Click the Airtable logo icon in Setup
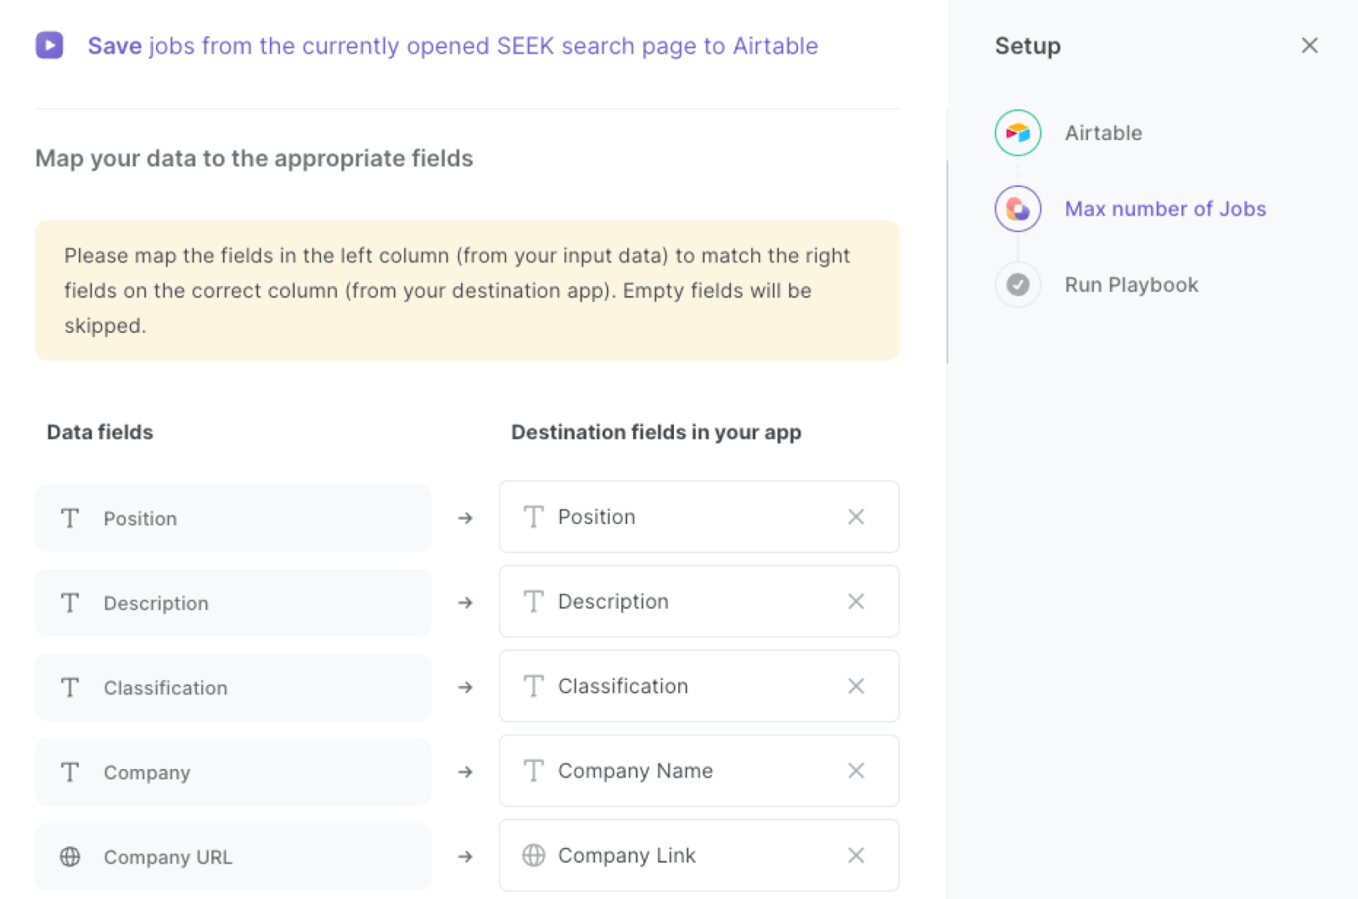The height and width of the screenshot is (899, 1358). tap(1018, 133)
